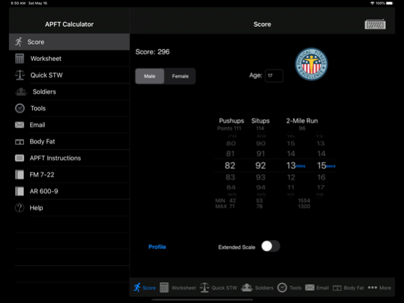Viewport: 404px width, 303px height.
Task: Click the Age input field
Action: pos(273,76)
